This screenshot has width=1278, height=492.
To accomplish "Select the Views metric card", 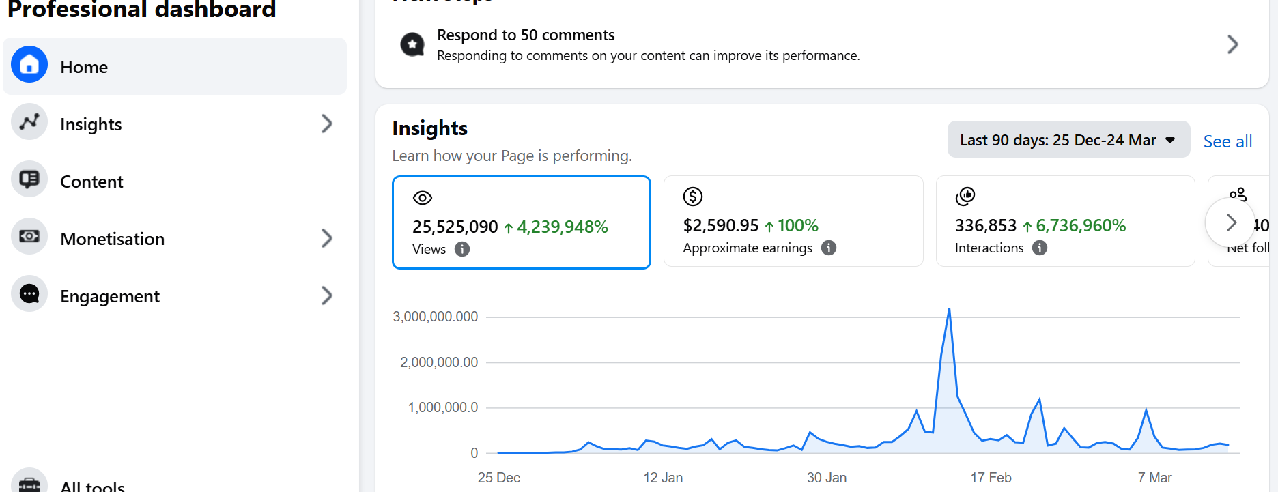I will [521, 222].
